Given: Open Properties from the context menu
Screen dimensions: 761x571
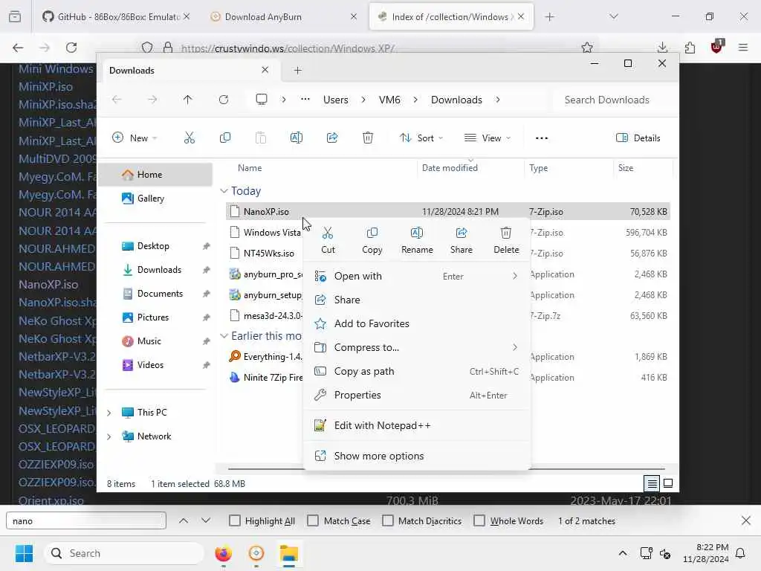Looking at the screenshot, I should (416, 396).
